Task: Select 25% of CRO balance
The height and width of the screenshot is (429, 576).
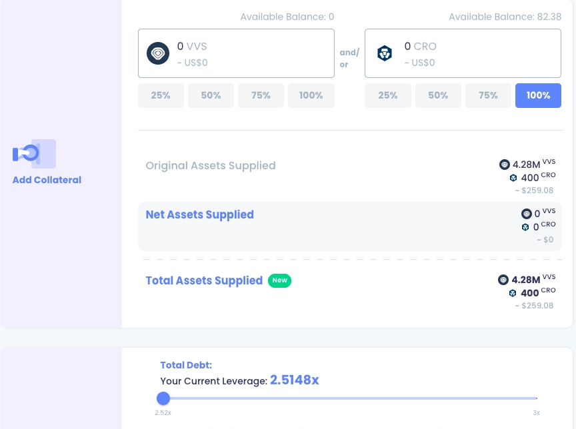Action: 388,95
